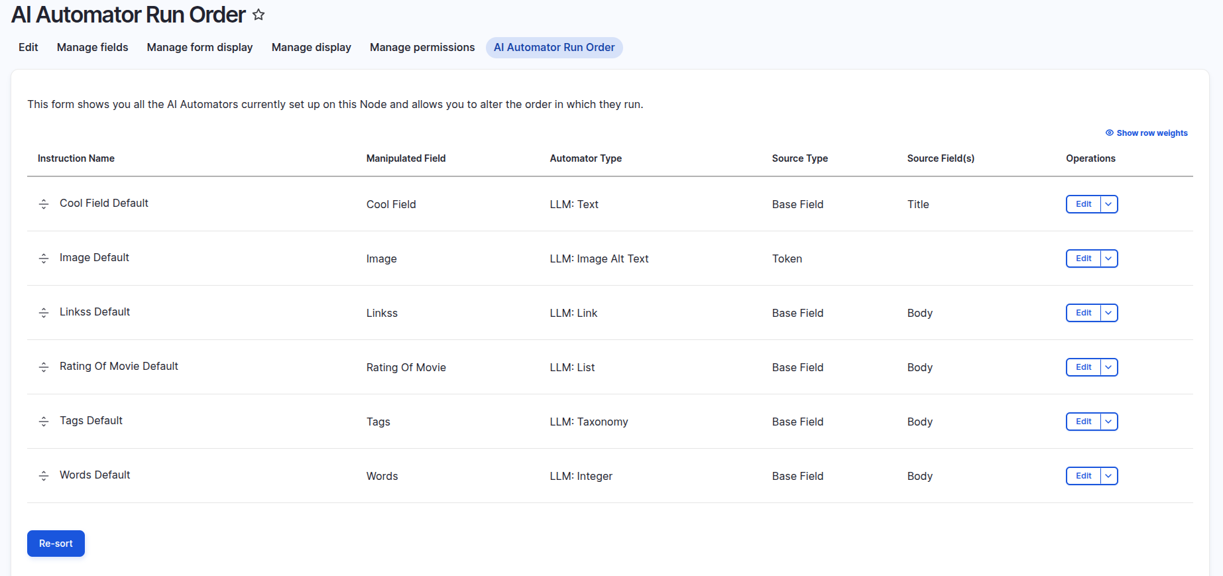This screenshot has width=1223, height=576.
Task: Click Edit button for Rating Of Movie Default
Action: [x=1084, y=367]
